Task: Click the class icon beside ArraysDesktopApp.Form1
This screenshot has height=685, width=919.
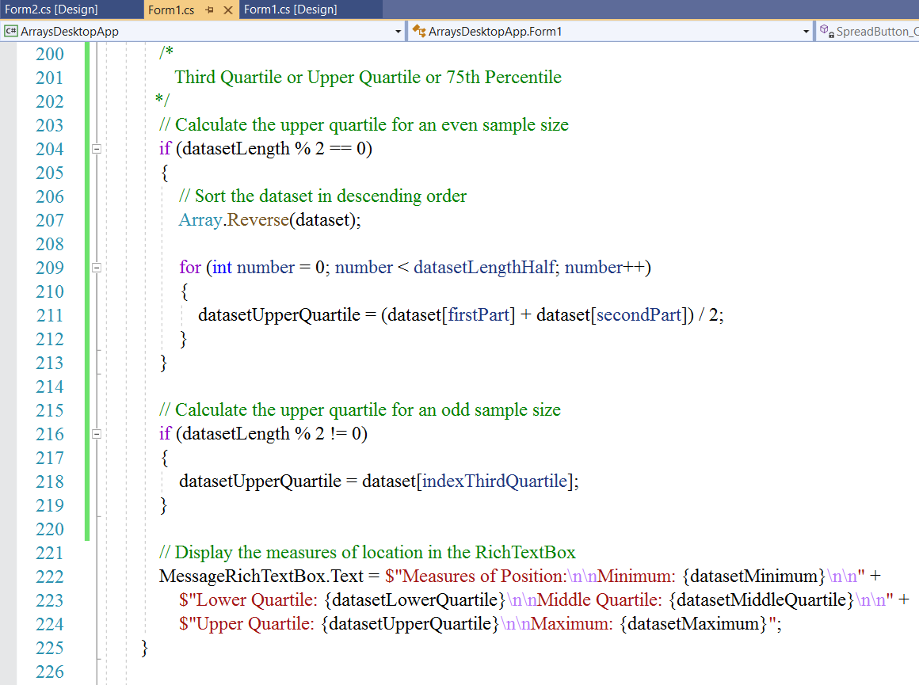Action: [419, 32]
